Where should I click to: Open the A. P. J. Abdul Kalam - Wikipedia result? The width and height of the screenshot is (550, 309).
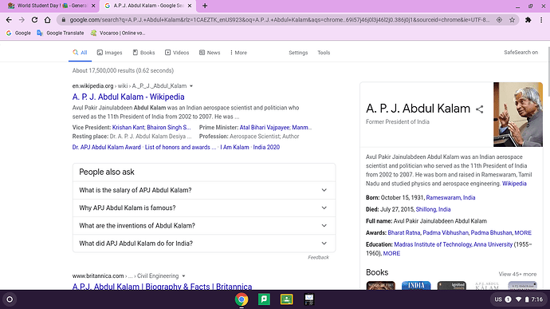point(128,97)
